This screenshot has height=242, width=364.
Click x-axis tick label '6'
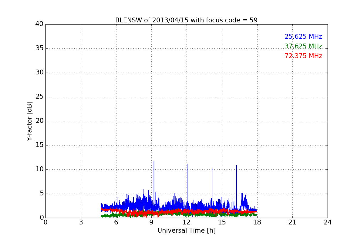116,222
